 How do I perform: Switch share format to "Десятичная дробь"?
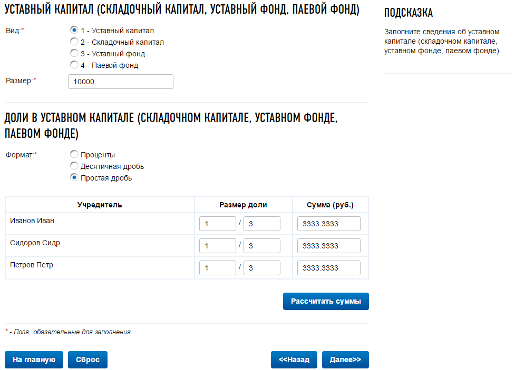[74, 165]
